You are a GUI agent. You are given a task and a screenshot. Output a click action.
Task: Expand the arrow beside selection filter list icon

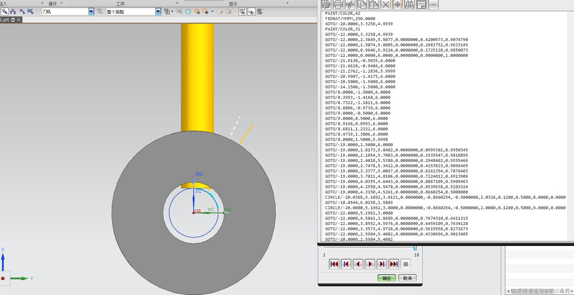pyautogui.click(x=172, y=12)
